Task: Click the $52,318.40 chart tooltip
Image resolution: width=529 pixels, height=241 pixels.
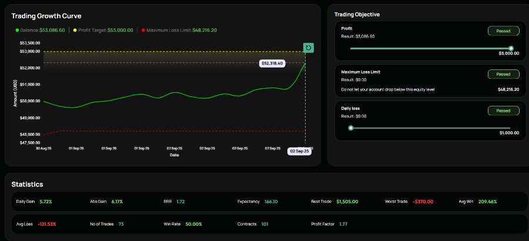Action: [x=272, y=63]
